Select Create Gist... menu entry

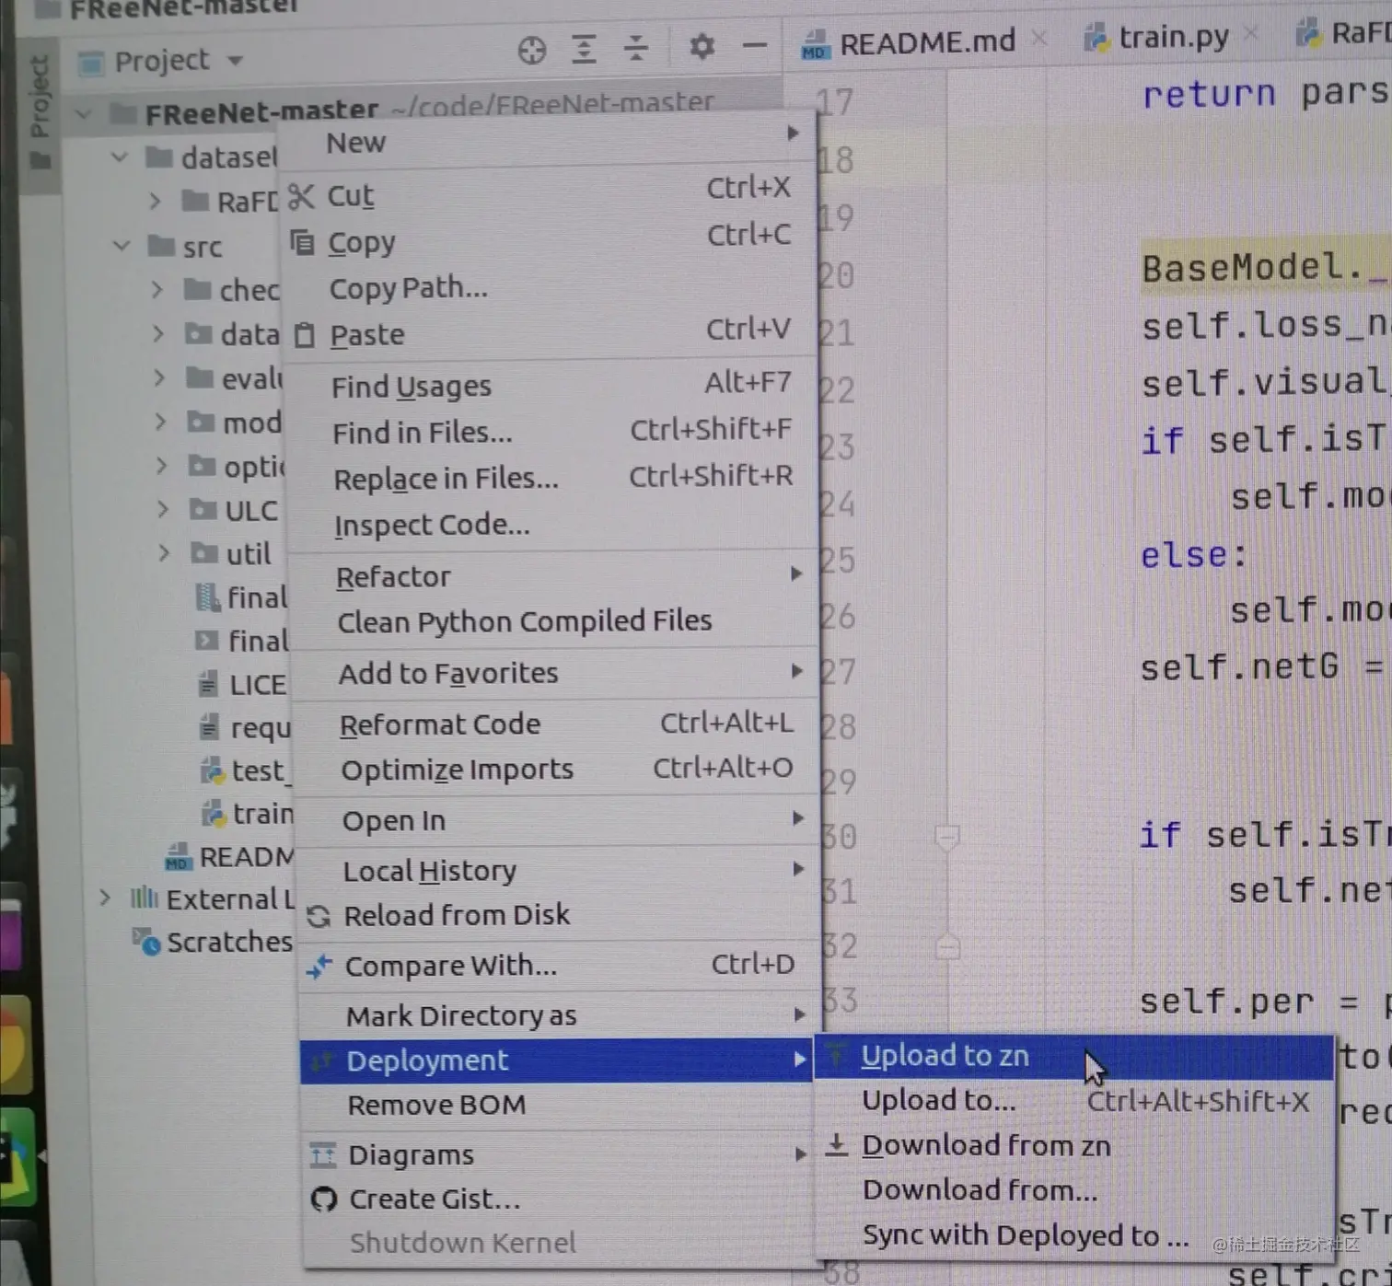559,1199
